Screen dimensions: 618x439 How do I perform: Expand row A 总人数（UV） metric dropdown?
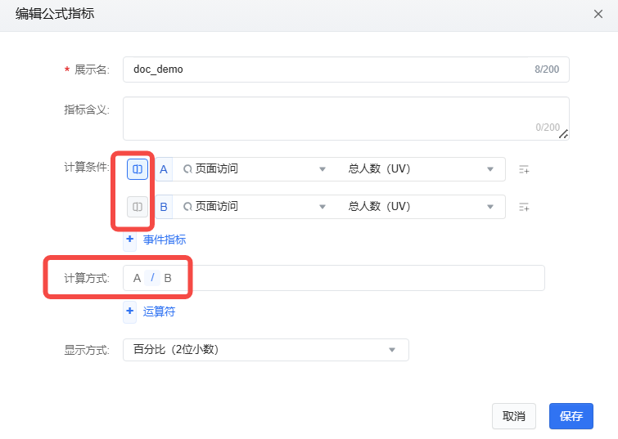pos(421,169)
